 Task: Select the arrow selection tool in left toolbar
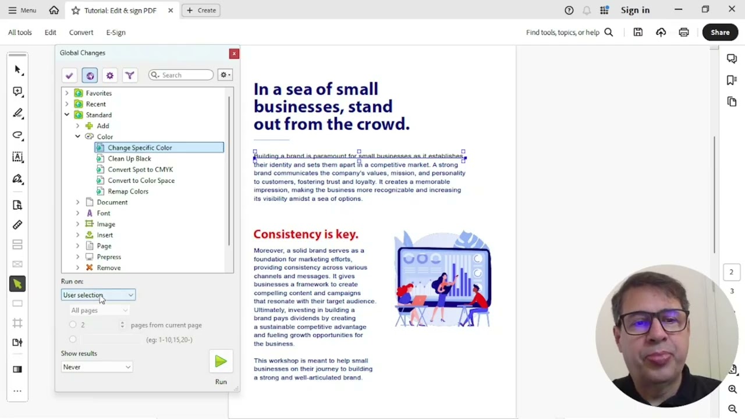17,70
